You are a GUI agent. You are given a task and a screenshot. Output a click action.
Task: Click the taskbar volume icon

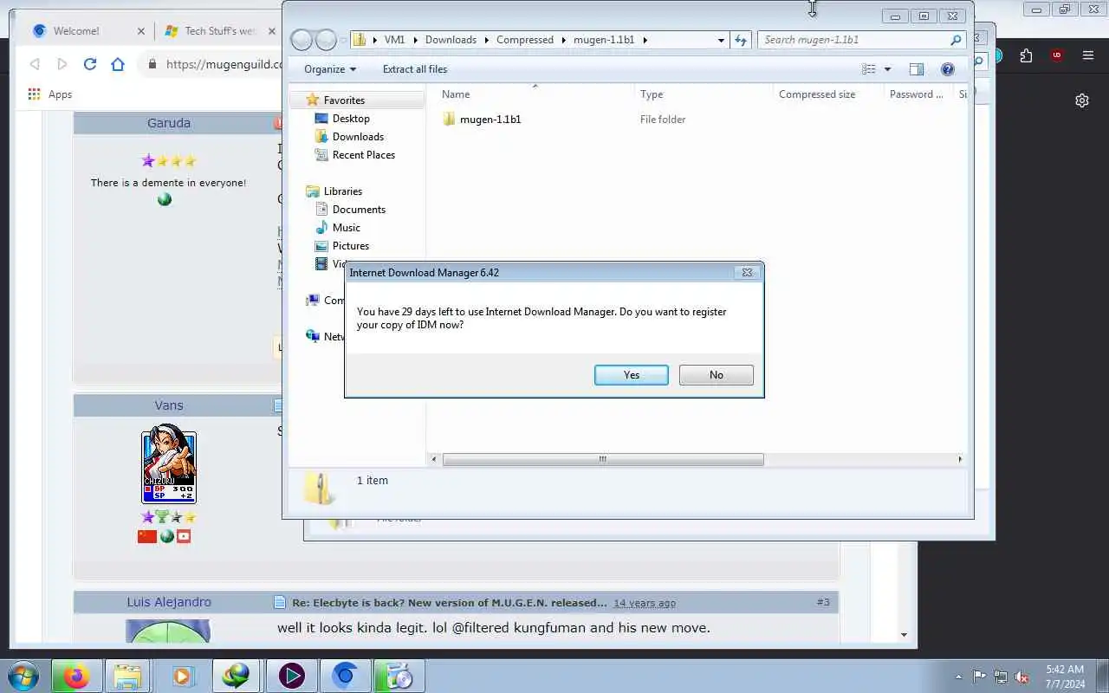[x=1021, y=677]
